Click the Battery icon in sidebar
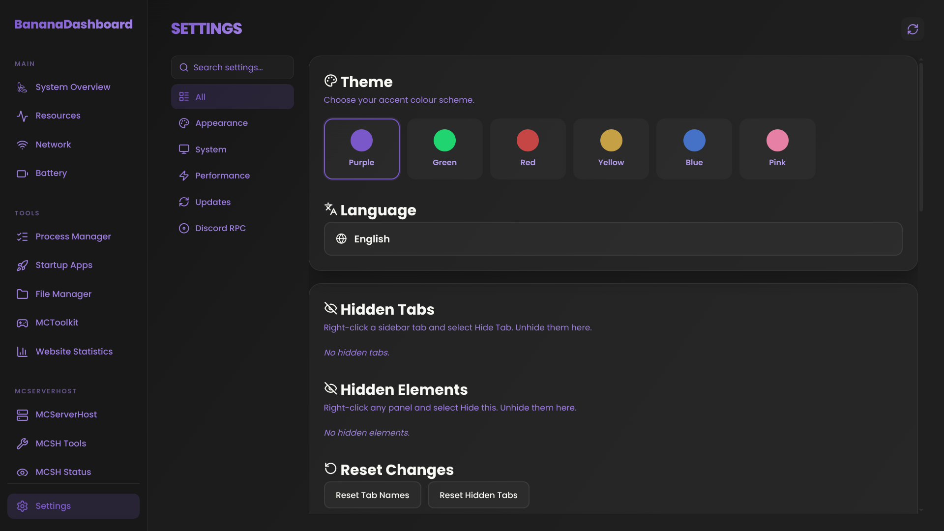The image size is (944, 531). pyautogui.click(x=22, y=174)
